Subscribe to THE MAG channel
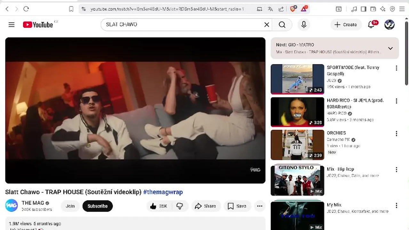The image size is (409, 230). [98, 206]
